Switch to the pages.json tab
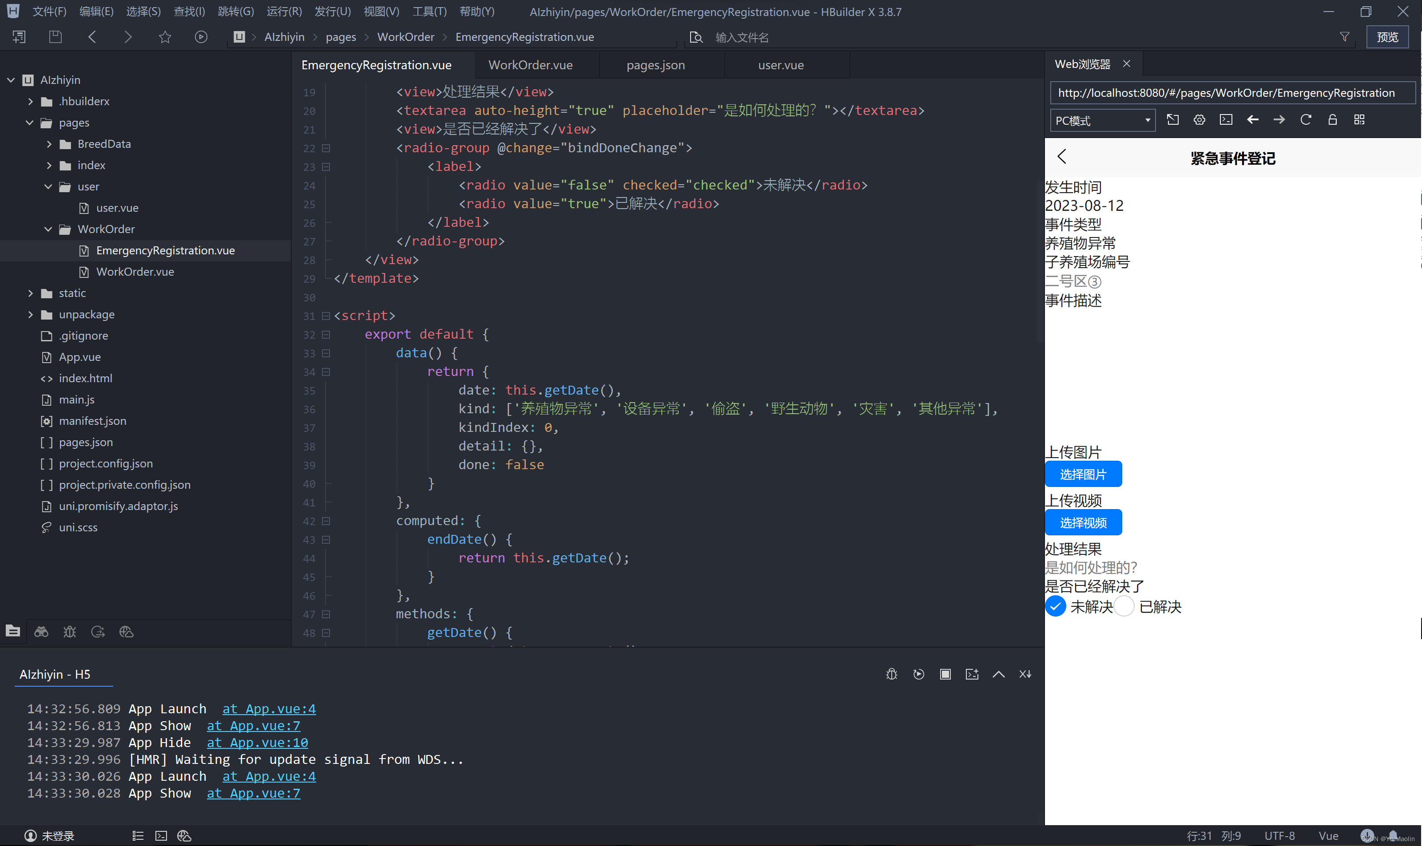 pyautogui.click(x=655, y=65)
